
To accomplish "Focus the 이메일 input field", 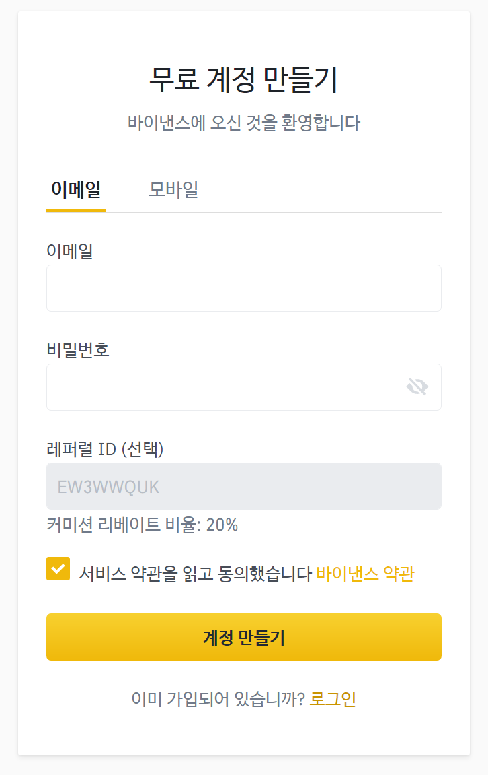I will click(244, 288).
